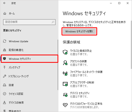132x112 pixels.
Task: Click the 設定 window title text
Action: pyautogui.click(x=14, y=3)
